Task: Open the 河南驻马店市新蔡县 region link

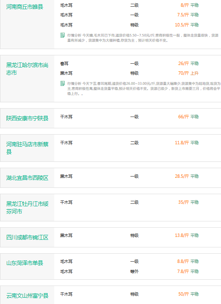Action: [27, 148]
